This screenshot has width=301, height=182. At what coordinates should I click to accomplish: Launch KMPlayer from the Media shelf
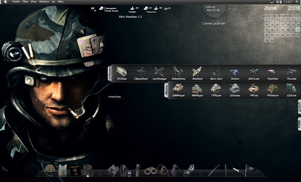point(197,90)
